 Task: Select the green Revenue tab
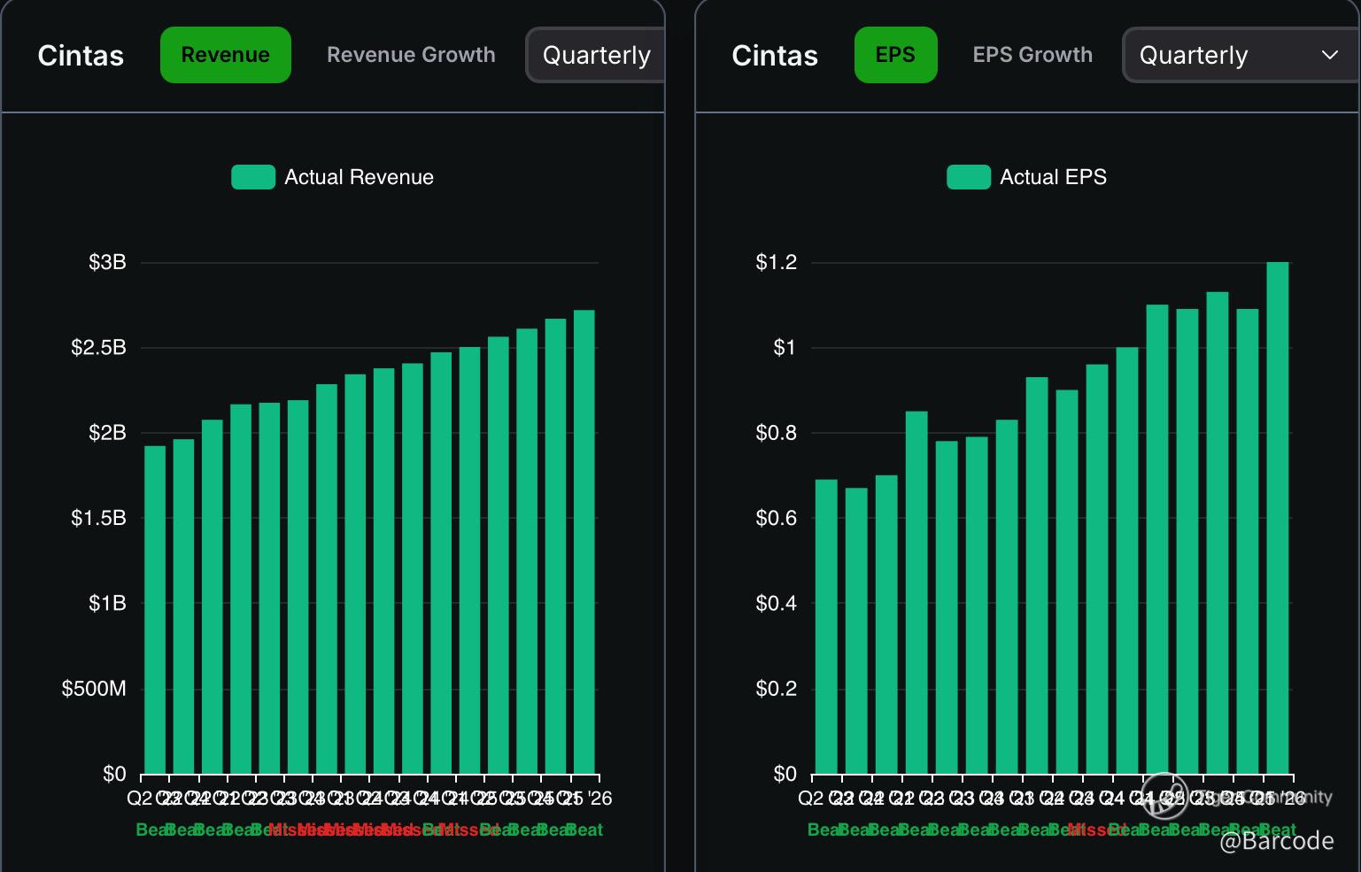click(226, 55)
